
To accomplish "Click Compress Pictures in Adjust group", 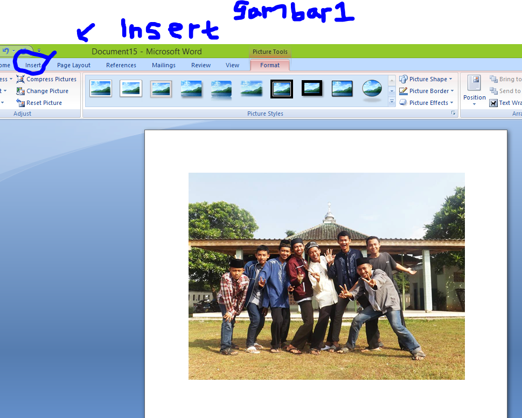I will click(x=47, y=79).
